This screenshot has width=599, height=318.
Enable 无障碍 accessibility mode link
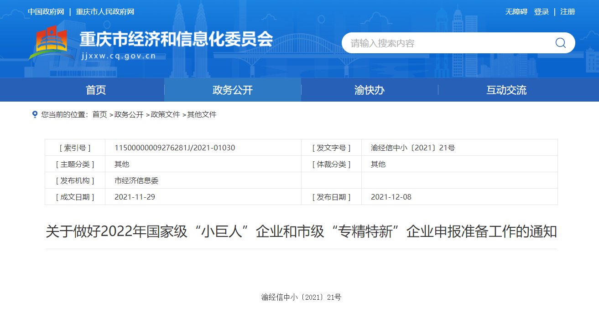(516, 12)
